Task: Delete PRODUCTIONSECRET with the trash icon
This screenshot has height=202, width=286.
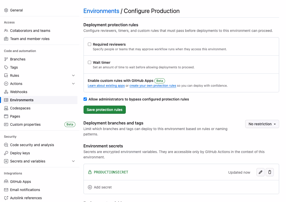Action: tap(270, 172)
